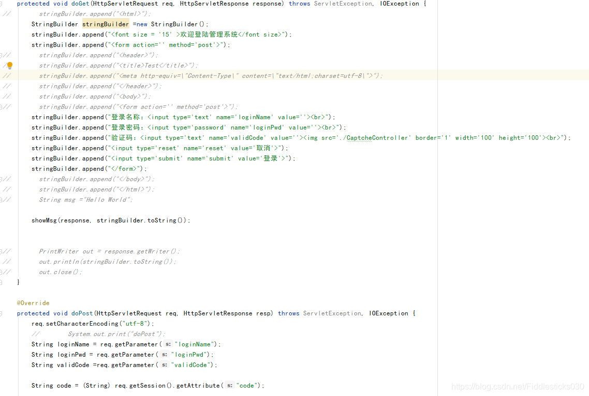The image size is (589, 396).
Task: Click 取消 in reset input line
Action: pos(263,148)
